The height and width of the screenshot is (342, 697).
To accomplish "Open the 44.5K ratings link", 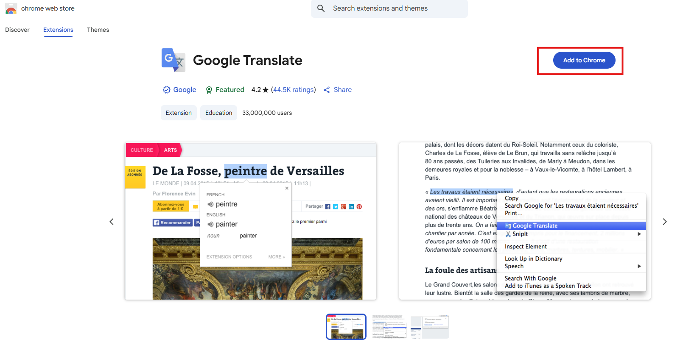I will [294, 90].
